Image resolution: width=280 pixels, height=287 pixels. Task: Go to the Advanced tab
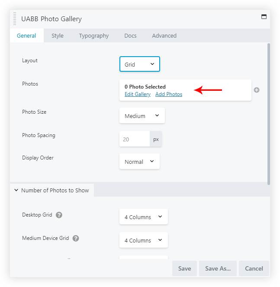pyautogui.click(x=164, y=36)
